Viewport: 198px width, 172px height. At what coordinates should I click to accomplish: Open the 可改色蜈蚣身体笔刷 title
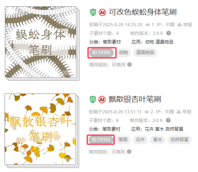coord(143,12)
